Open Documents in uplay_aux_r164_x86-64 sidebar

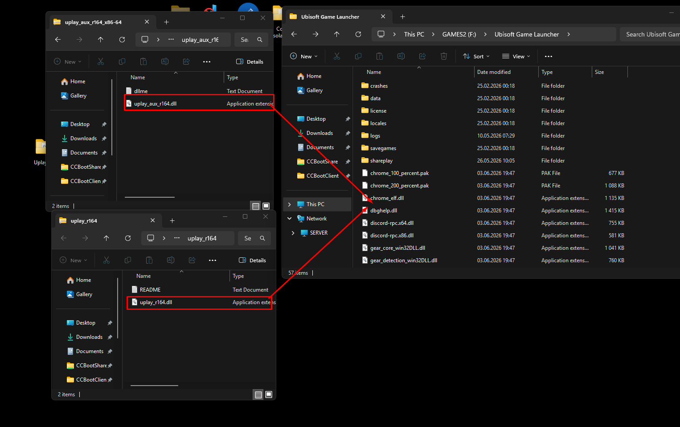coord(84,153)
